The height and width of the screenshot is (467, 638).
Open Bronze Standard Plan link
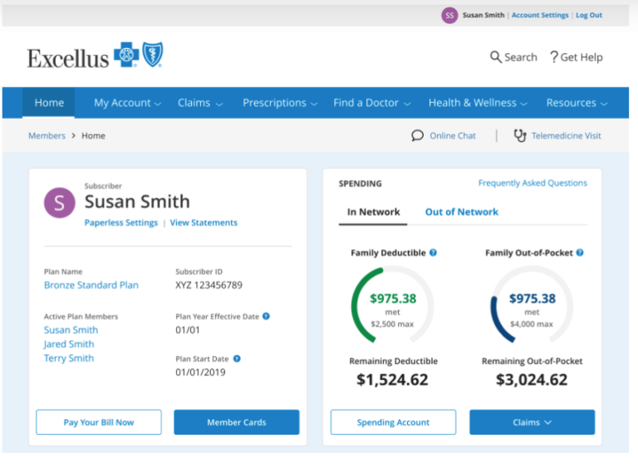[91, 285]
